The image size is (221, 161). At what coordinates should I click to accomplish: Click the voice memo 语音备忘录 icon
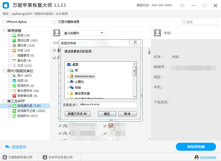coord(14,96)
